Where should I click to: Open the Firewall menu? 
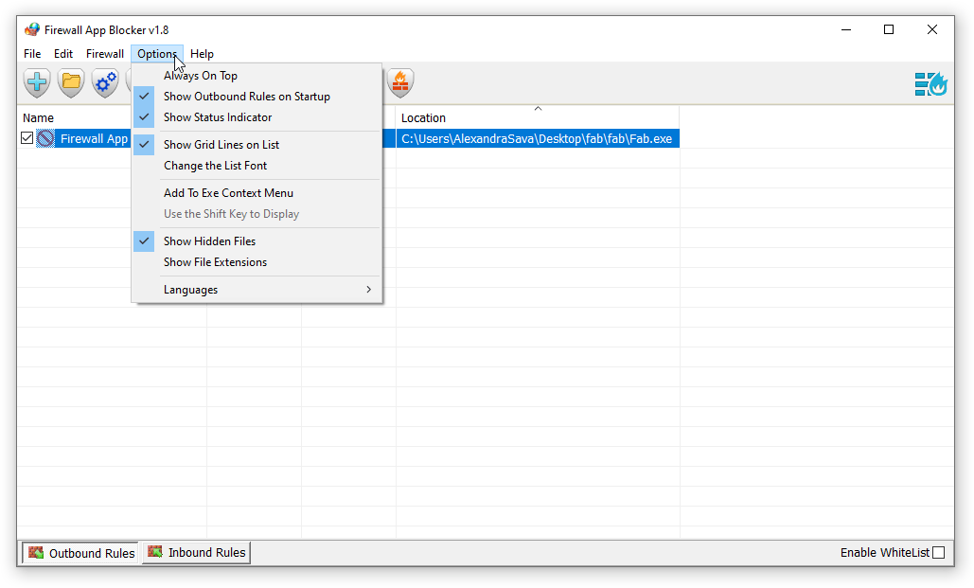pyautogui.click(x=104, y=54)
